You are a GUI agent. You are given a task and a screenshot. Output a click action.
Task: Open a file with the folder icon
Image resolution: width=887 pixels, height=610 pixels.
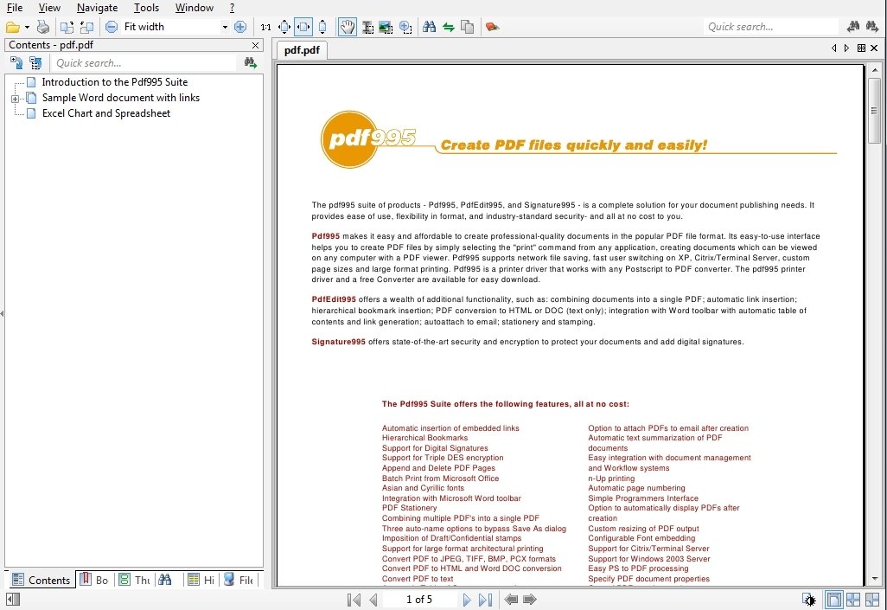[x=12, y=27]
